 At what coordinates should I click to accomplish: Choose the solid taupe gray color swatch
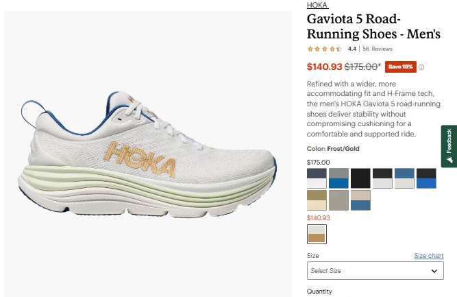pyautogui.click(x=338, y=200)
